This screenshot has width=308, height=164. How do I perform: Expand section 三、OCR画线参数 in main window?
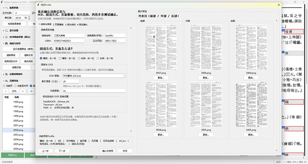click(17, 37)
